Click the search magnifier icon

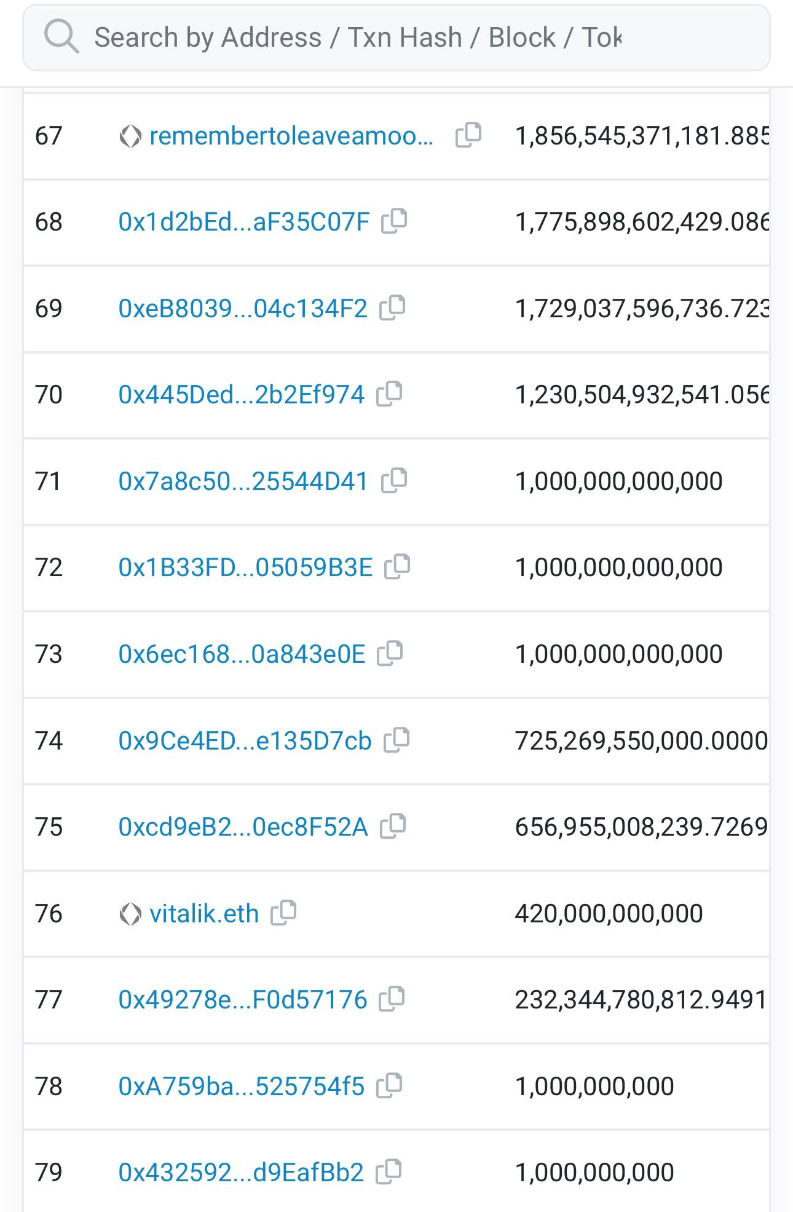pyautogui.click(x=61, y=36)
